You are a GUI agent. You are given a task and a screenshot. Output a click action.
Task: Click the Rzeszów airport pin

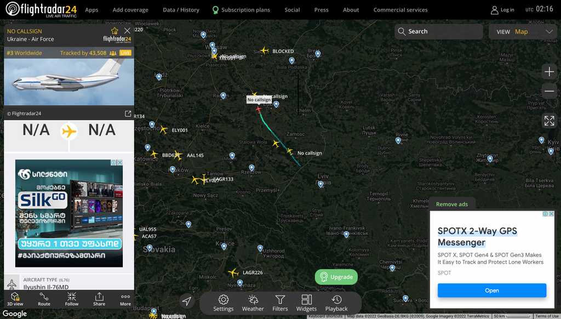[x=251, y=168]
